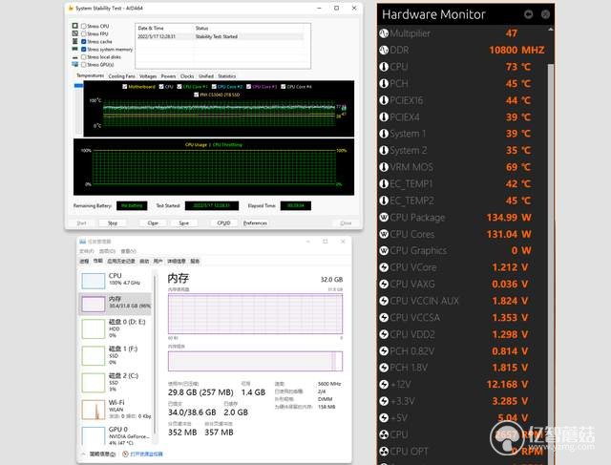611x465 pixels.
Task: Select 磁盘 0 (D: E:) in Task Manager sidebar
Action: [x=115, y=328]
